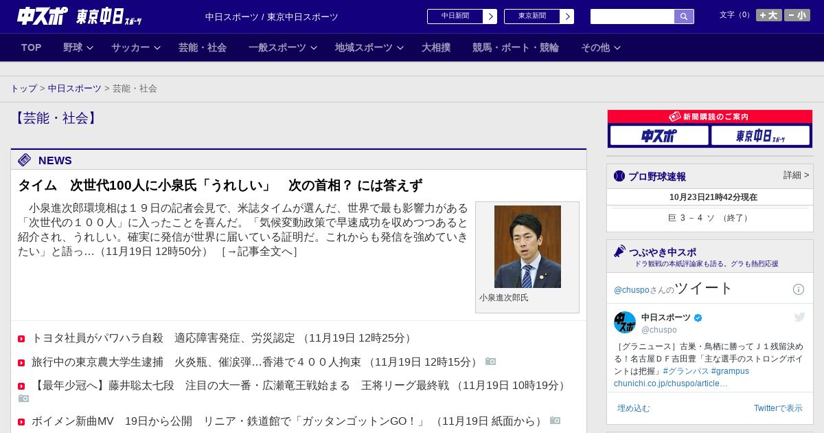Open the トヨタ社員がパワハラ自殺 article
824x433 pixels.
[x=165, y=338]
